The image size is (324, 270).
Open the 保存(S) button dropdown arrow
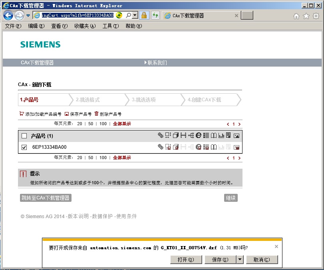240,259
